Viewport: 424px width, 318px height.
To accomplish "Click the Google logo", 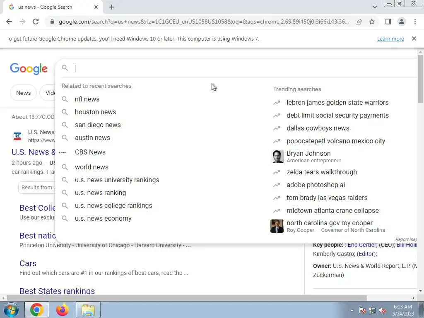I will coord(29,69).
